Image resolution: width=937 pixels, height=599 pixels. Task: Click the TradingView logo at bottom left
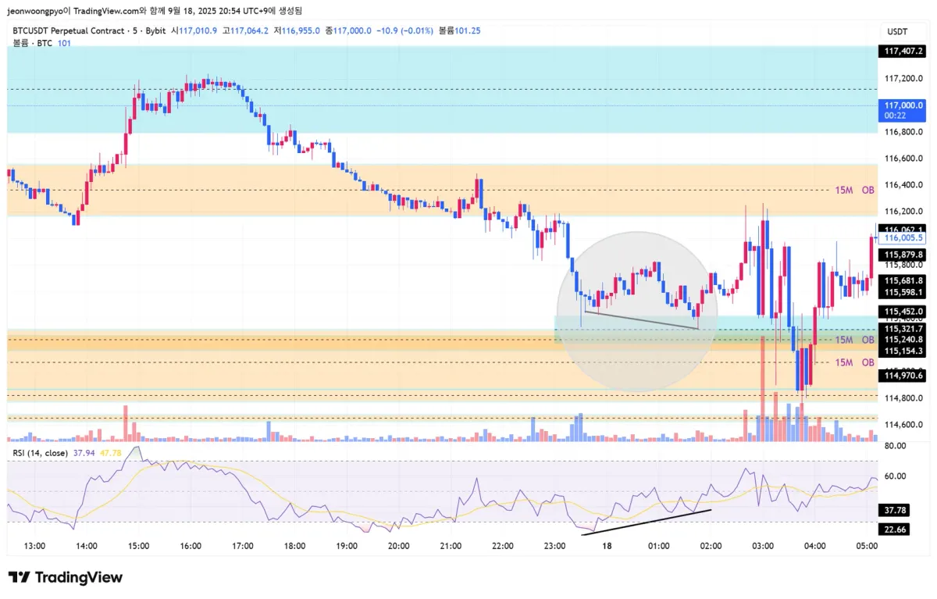(x=66, y=577)
